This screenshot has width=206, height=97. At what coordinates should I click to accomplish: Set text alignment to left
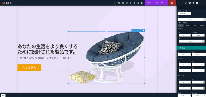point(180,25)
